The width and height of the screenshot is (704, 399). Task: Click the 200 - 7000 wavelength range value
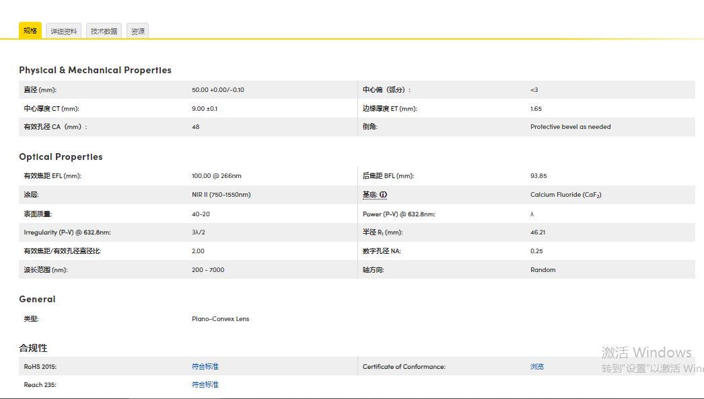(x=208, y=270)
